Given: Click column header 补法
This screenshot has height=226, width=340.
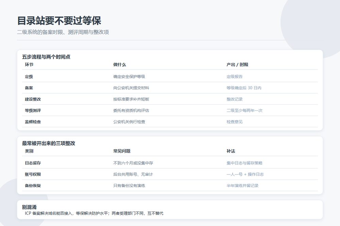Looking at the screenshot, I should (231, 151).
